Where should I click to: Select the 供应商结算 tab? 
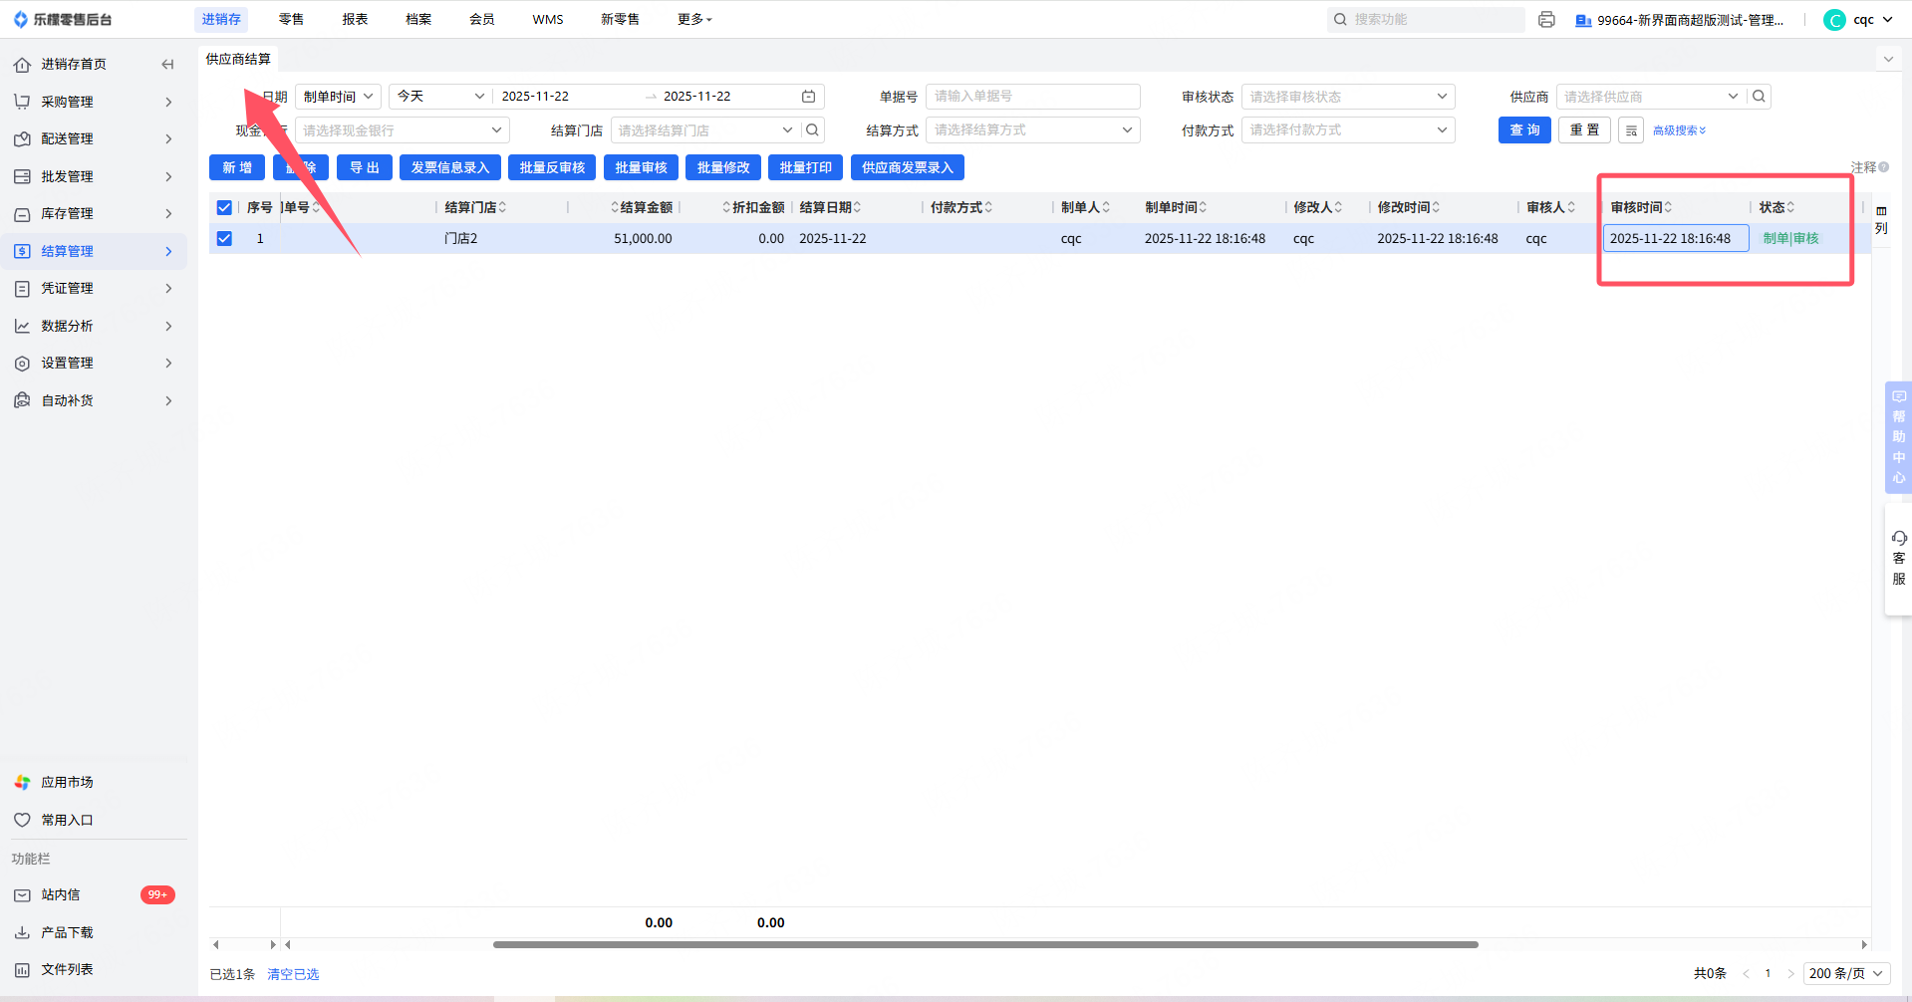238,60
